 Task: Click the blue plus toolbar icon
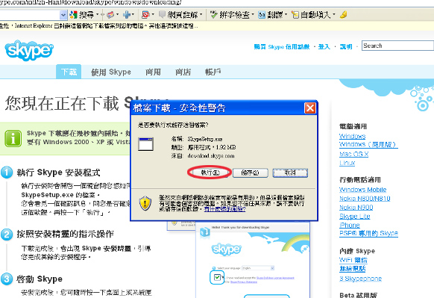(127, 14)
